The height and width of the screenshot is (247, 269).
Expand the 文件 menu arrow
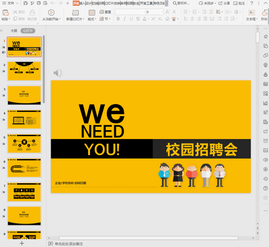17,3
